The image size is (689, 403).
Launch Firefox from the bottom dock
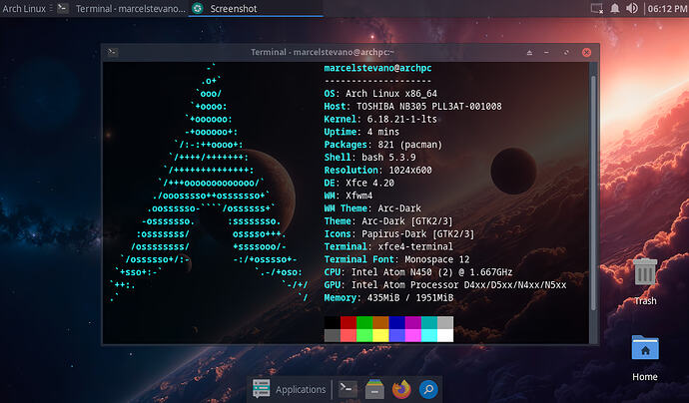[401, 389]
